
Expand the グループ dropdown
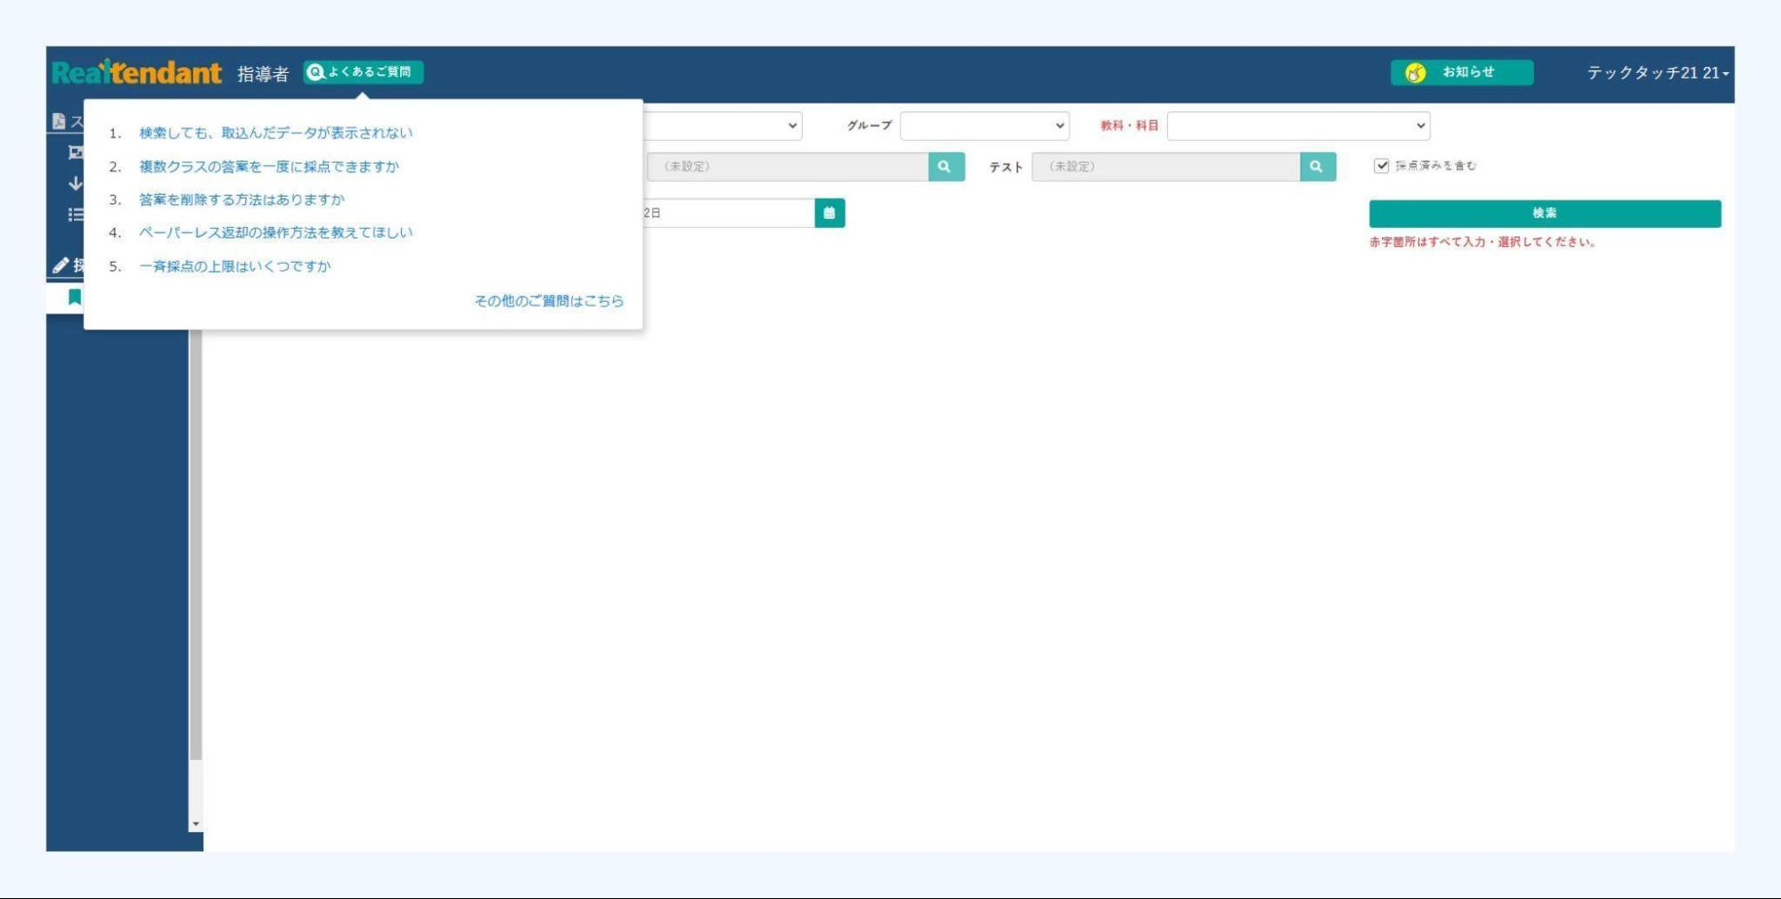pos(984,126)
